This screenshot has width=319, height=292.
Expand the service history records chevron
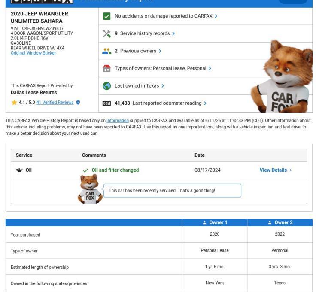click(x=173, y=33)
